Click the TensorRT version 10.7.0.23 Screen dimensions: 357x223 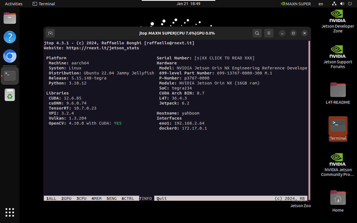(85, 108)
